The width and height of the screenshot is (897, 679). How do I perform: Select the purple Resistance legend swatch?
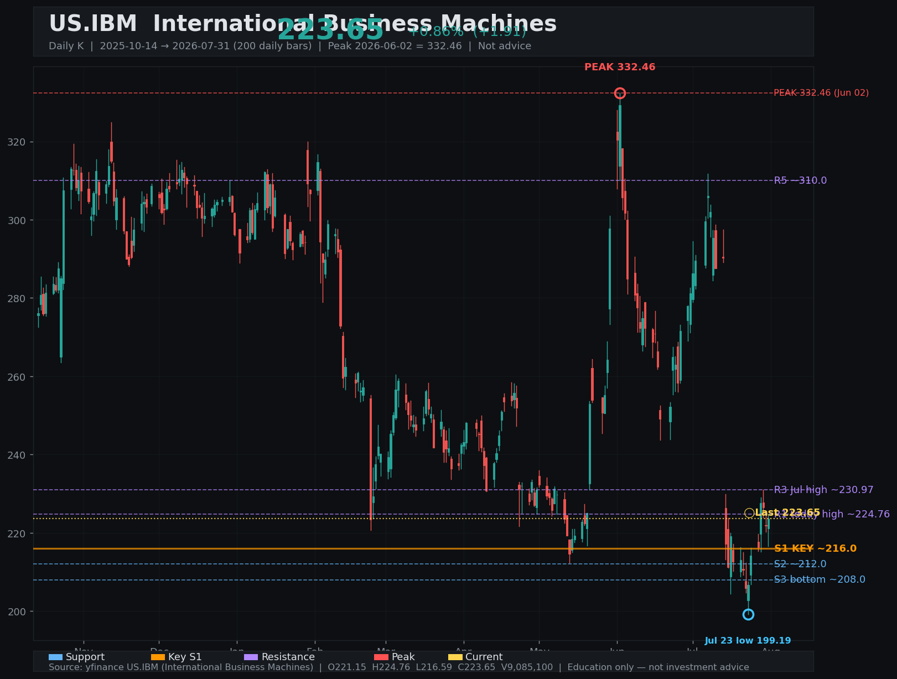[x=251, y=657]
